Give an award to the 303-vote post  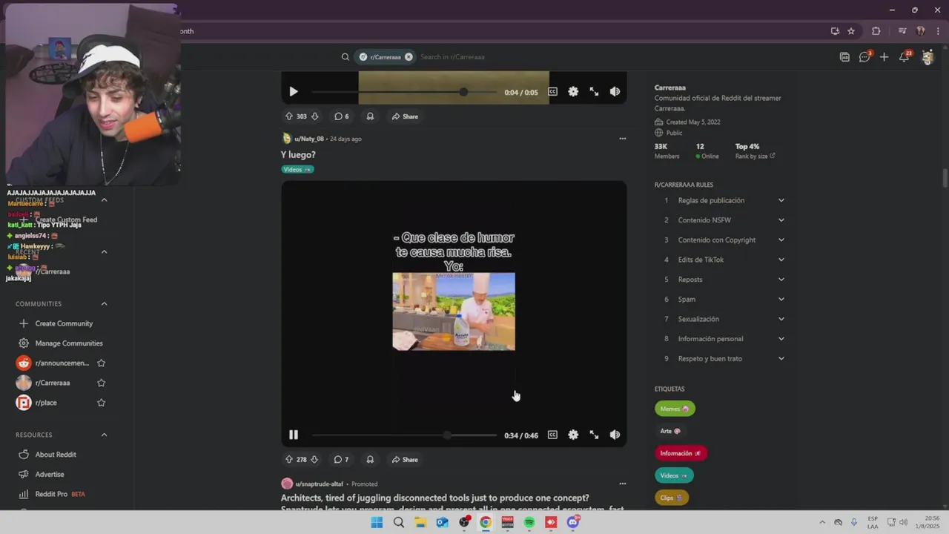click(x=370, y=116)
